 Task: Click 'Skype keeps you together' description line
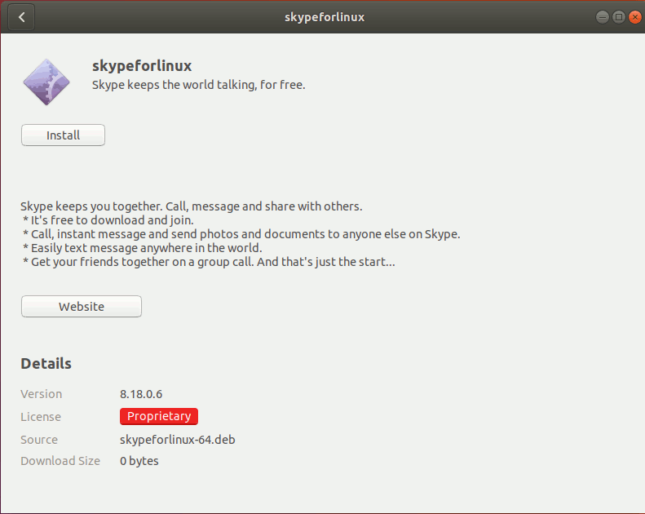(x=192, y=206)
